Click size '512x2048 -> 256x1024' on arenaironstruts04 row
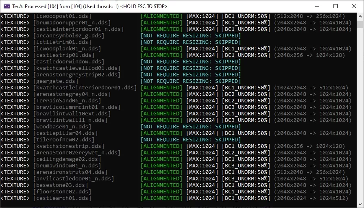 pyautogui.click(x=310, y=172)
